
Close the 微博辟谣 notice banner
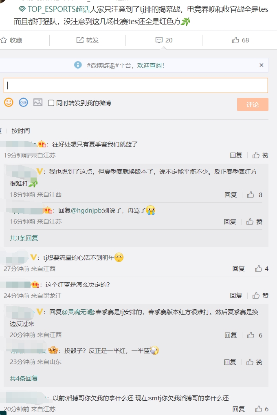pos(262,65)
